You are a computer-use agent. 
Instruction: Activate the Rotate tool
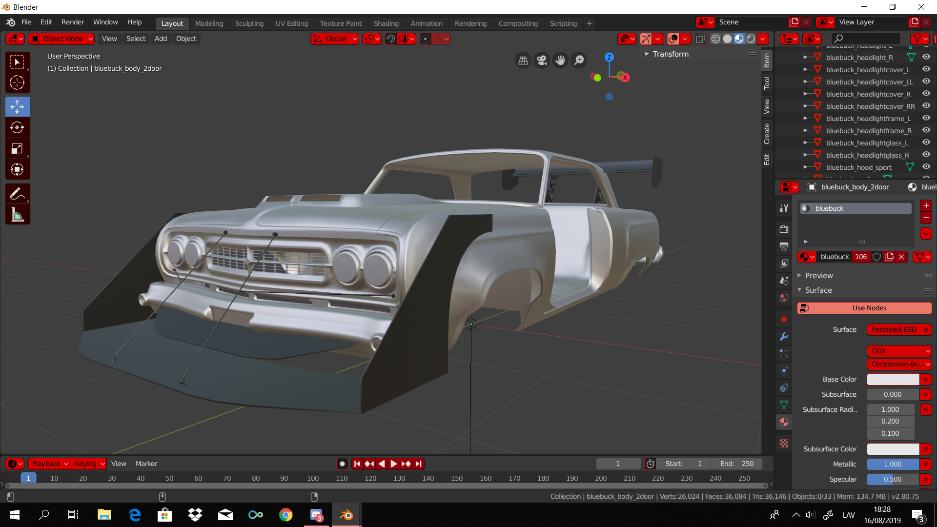17,128
